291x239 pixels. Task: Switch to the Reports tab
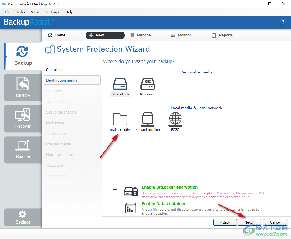(x=222, y=35)
